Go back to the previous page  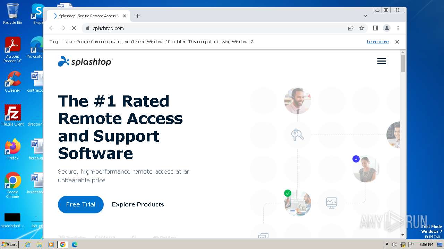pyautogui.click(x=52, y=28)
